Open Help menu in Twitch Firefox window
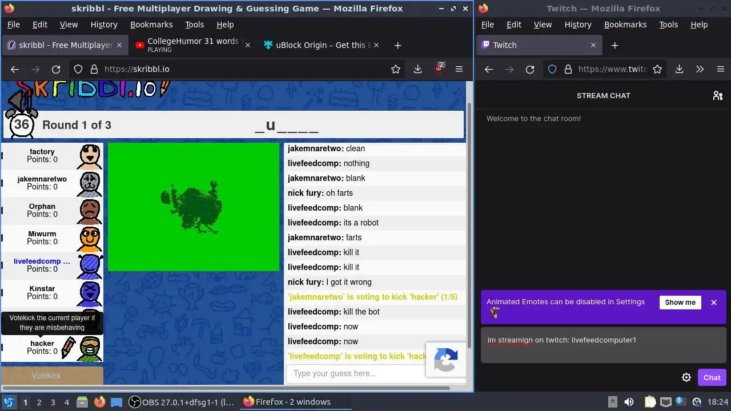Viewport: 731px width, 411px height. click(699, 25)
